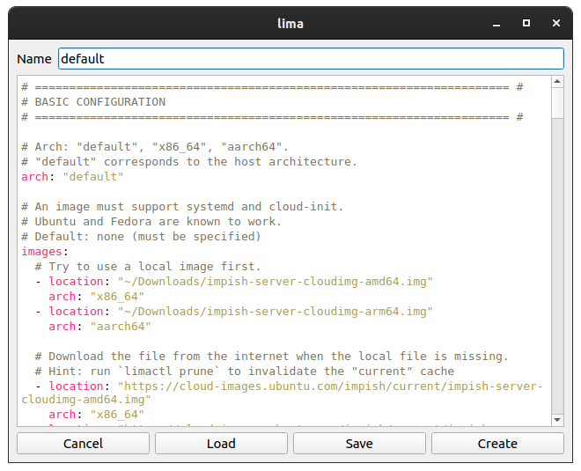Click the "Name" field label
Screen dimensions: 581x471
34,59
